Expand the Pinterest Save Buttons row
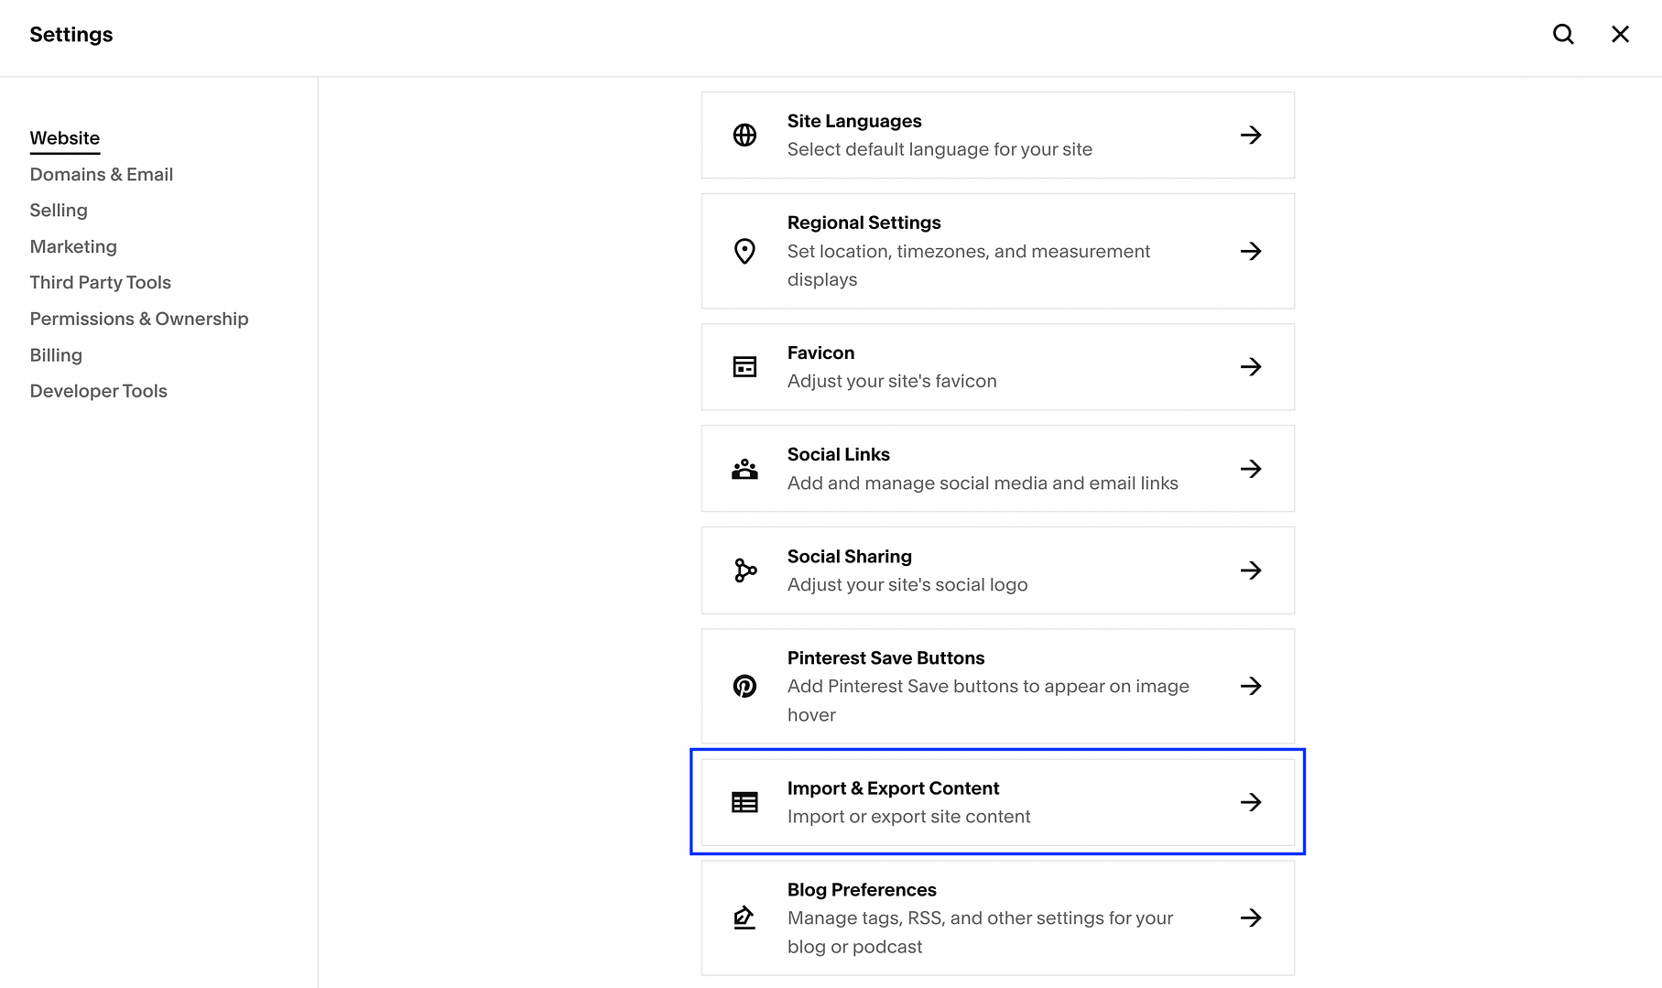Viewport: 1662px width, 988px height. pos(1253,686)
